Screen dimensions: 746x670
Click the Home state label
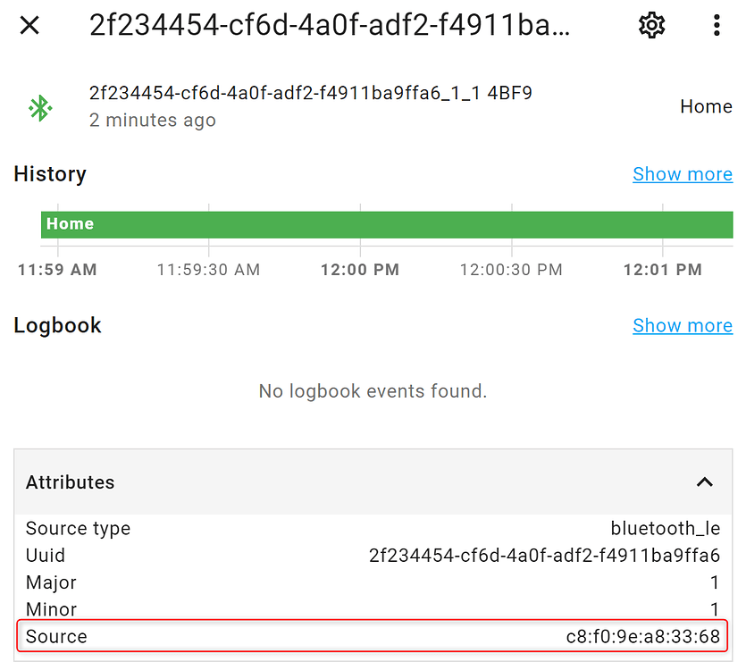pos(706,106)
